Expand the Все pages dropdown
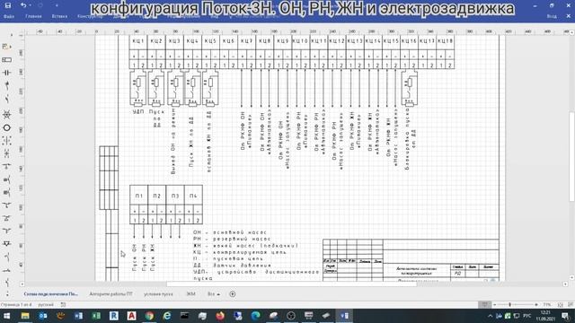 tap(214, 294)
